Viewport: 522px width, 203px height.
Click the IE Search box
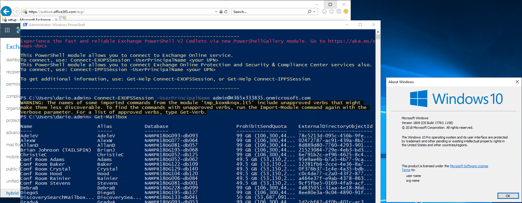click(269, 12)
